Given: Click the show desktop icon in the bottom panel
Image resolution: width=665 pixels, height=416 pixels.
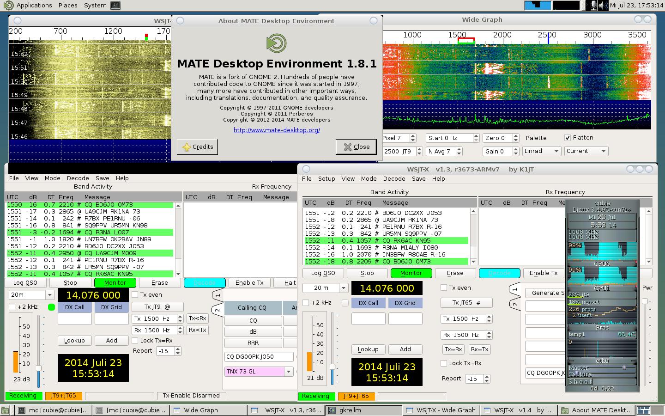Looking at the screenshot, I should [5, 410].
